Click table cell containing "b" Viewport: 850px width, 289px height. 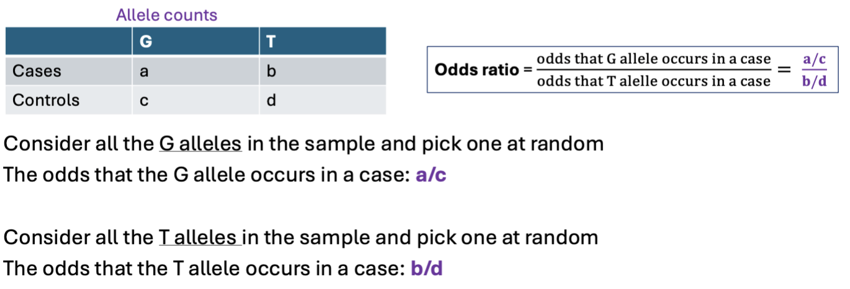click(322, 71)
